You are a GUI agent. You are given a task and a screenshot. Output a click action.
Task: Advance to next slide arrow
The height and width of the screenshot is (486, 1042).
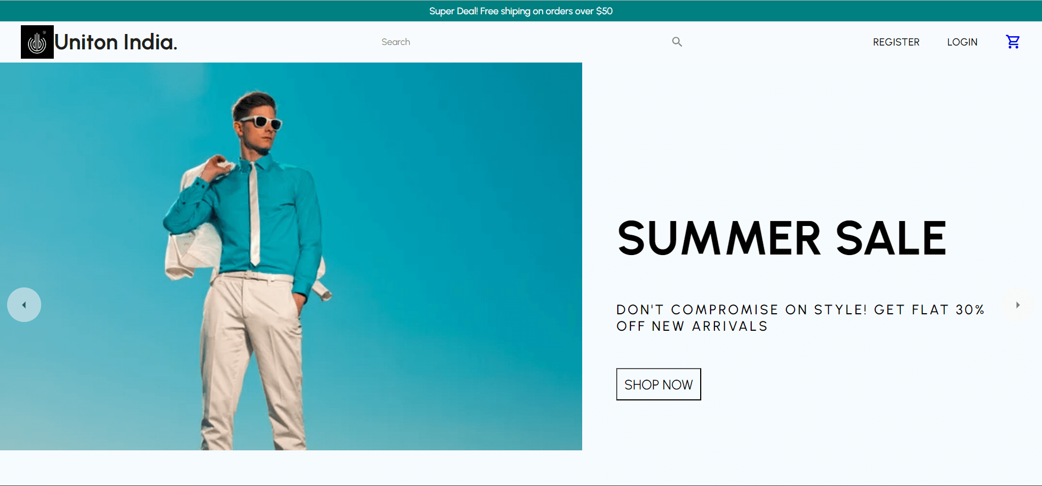(1018, 305)
